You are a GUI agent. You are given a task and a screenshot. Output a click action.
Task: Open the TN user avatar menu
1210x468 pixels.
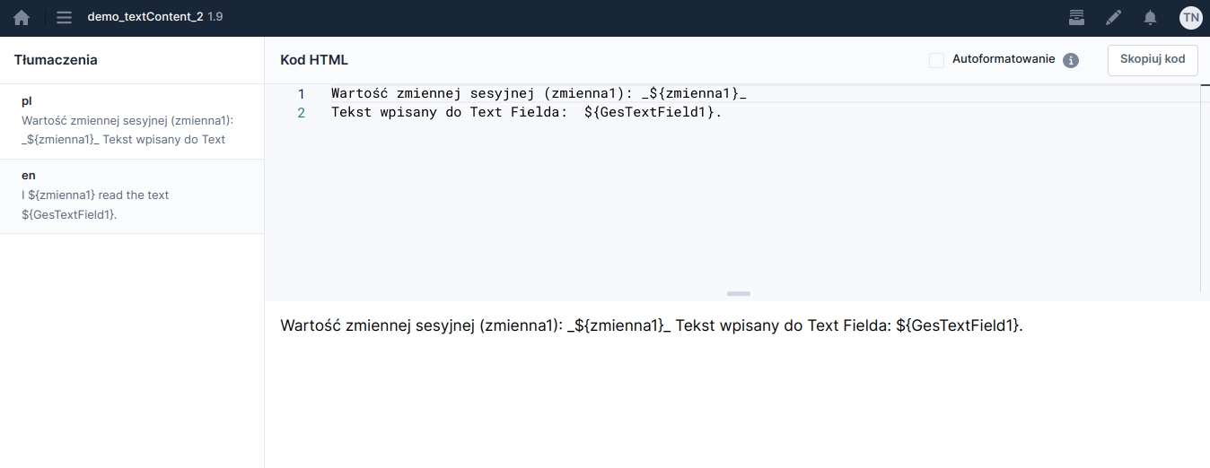click(x=1190, y=17)
